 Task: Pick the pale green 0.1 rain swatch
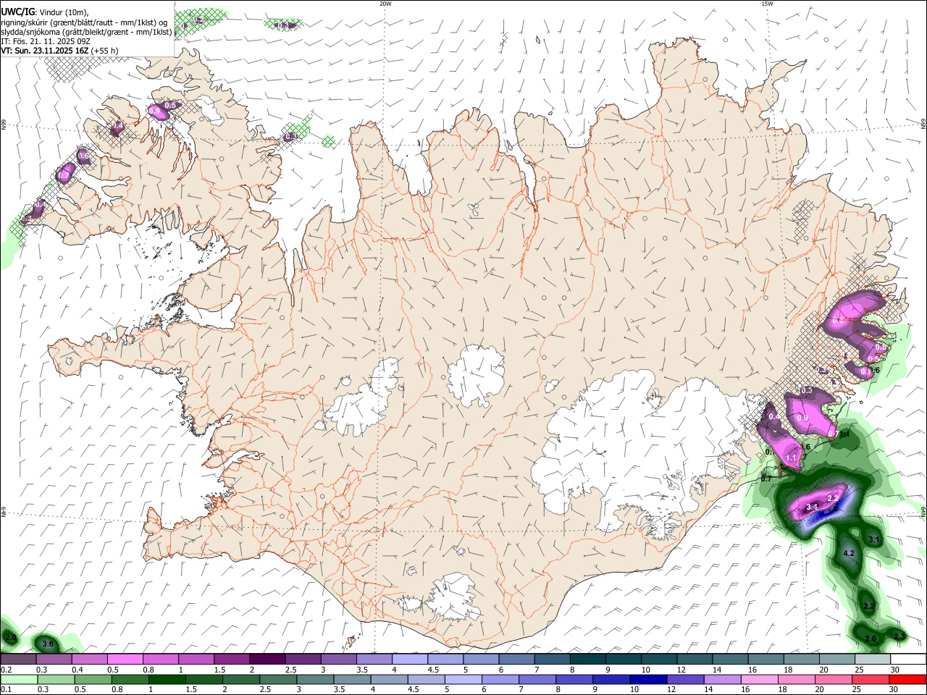[x=19, y=680]
